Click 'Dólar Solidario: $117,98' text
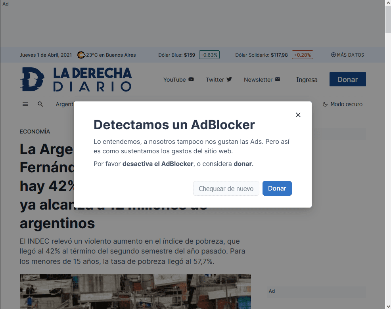Screen dimensions: 391x309 [261, 55]
